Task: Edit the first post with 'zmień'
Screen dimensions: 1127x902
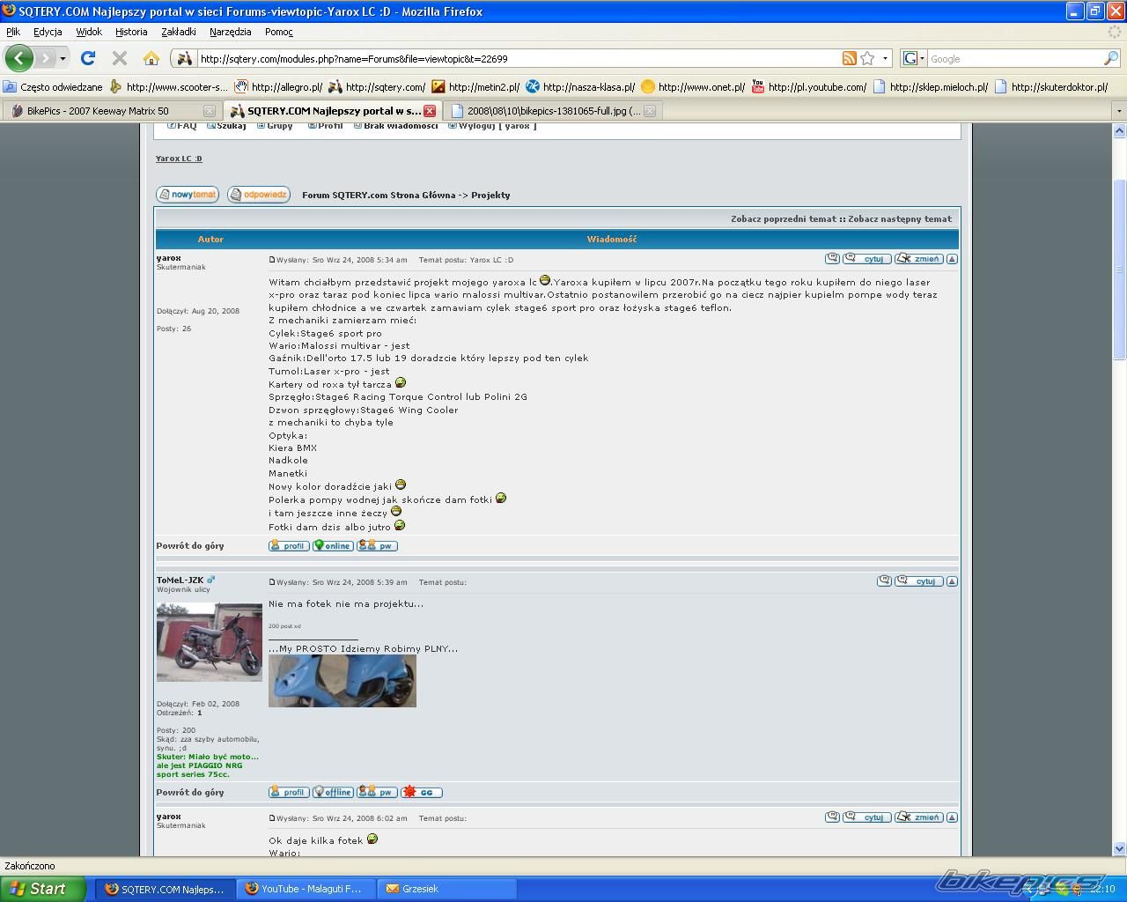Action: click(919, 259)
